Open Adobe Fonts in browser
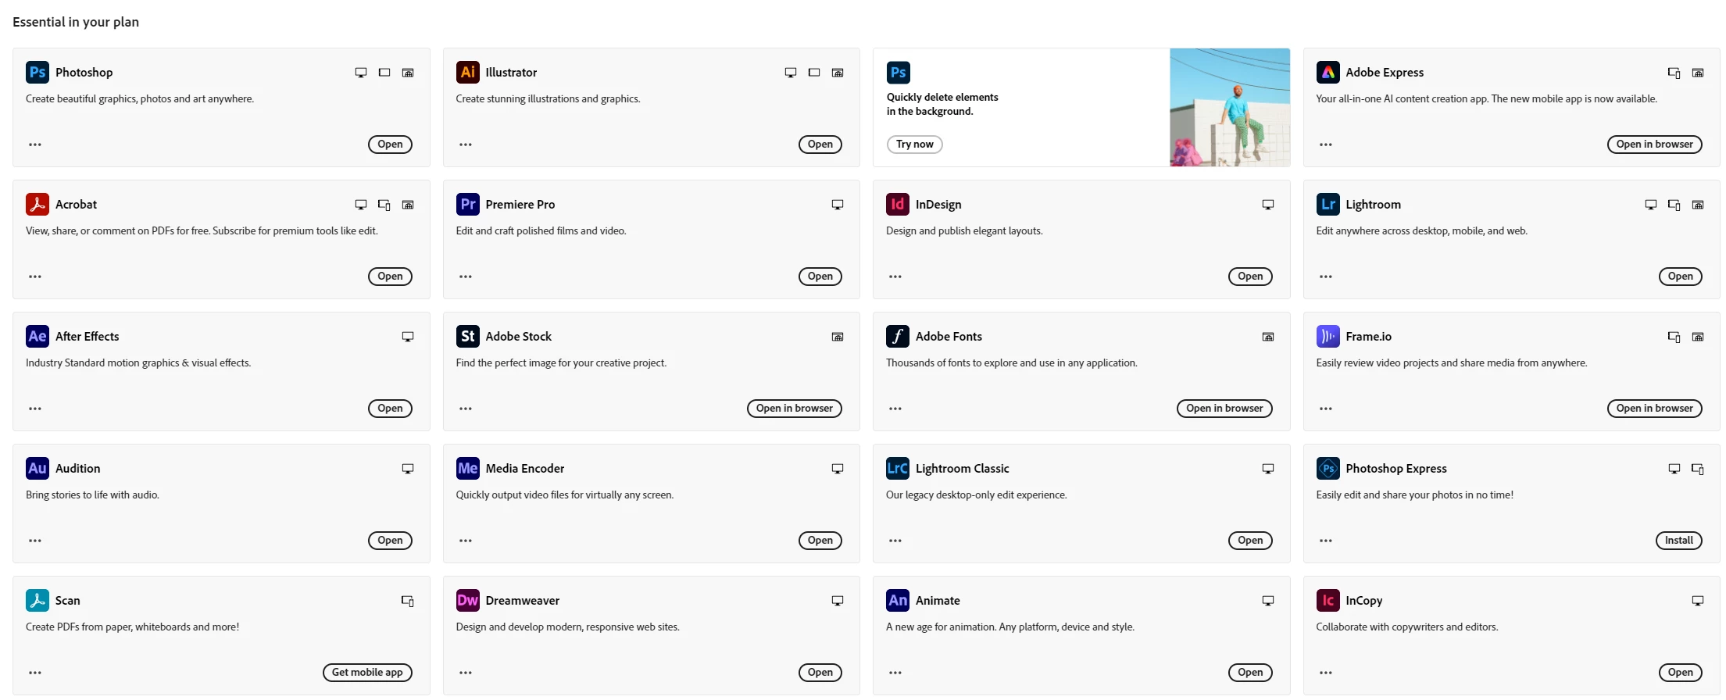The image size is (1726, 700). (x=1224, y=409)
